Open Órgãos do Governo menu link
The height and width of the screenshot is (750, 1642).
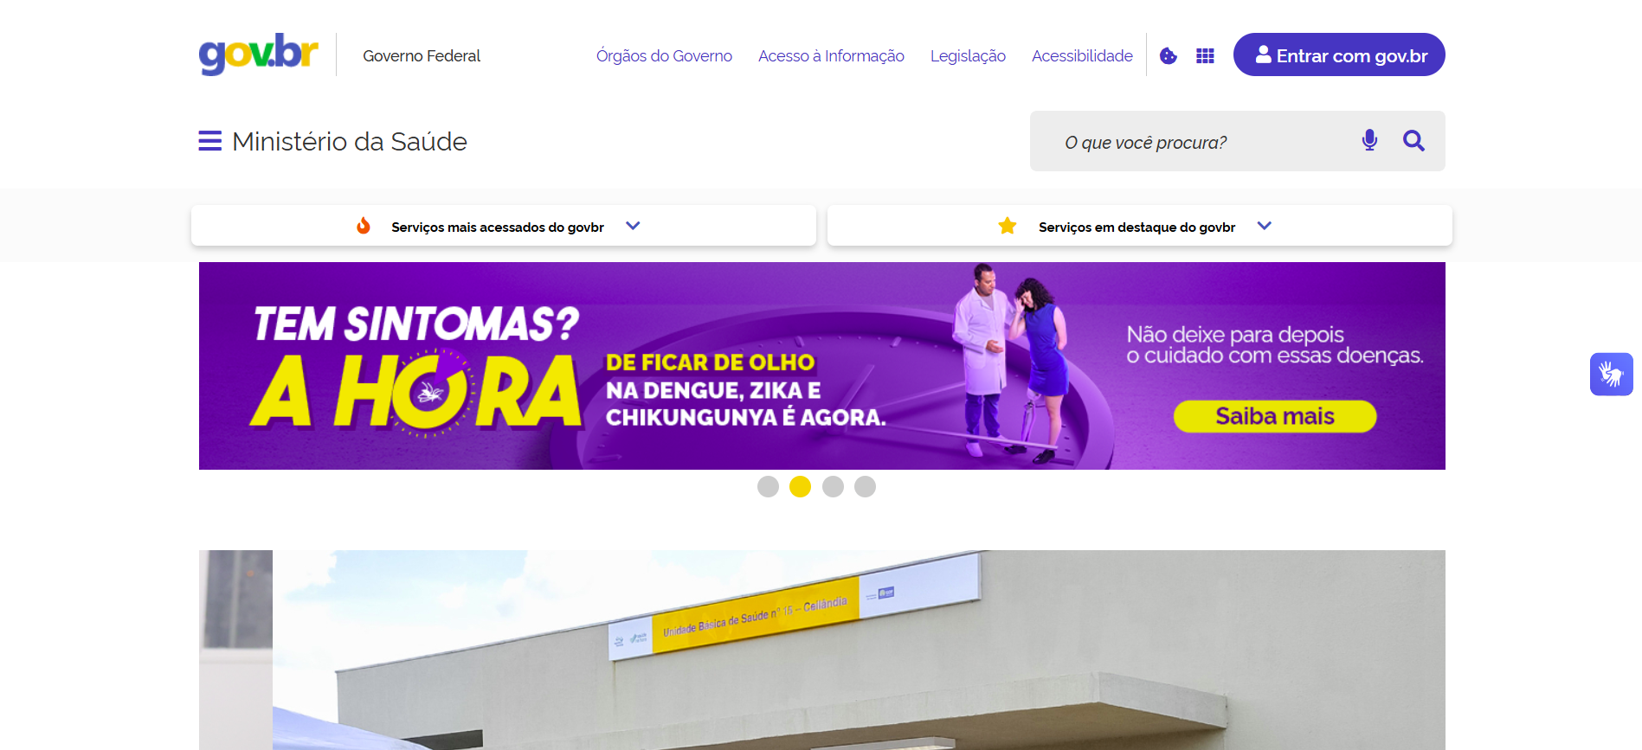pyautogui.click(x=664, y=55)
